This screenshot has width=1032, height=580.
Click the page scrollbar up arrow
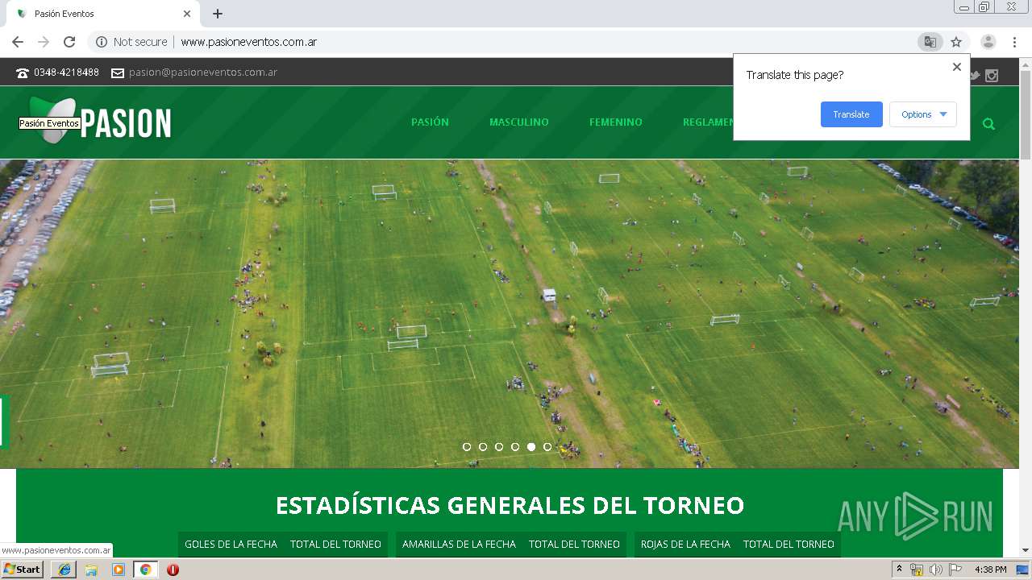(x=1026, y=64)
